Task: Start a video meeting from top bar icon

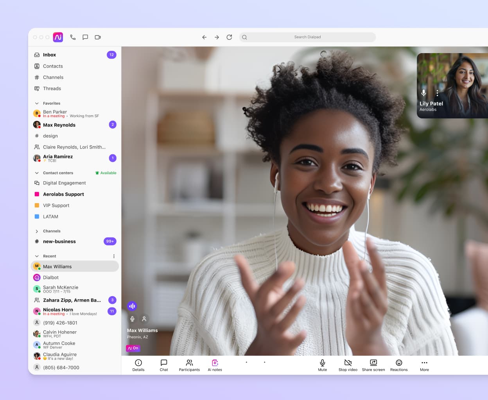Action: [x=98, y=37]
